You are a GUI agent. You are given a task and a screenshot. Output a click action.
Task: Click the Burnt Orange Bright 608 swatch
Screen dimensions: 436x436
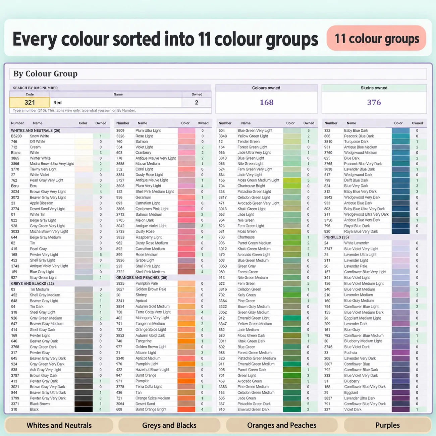186,410
